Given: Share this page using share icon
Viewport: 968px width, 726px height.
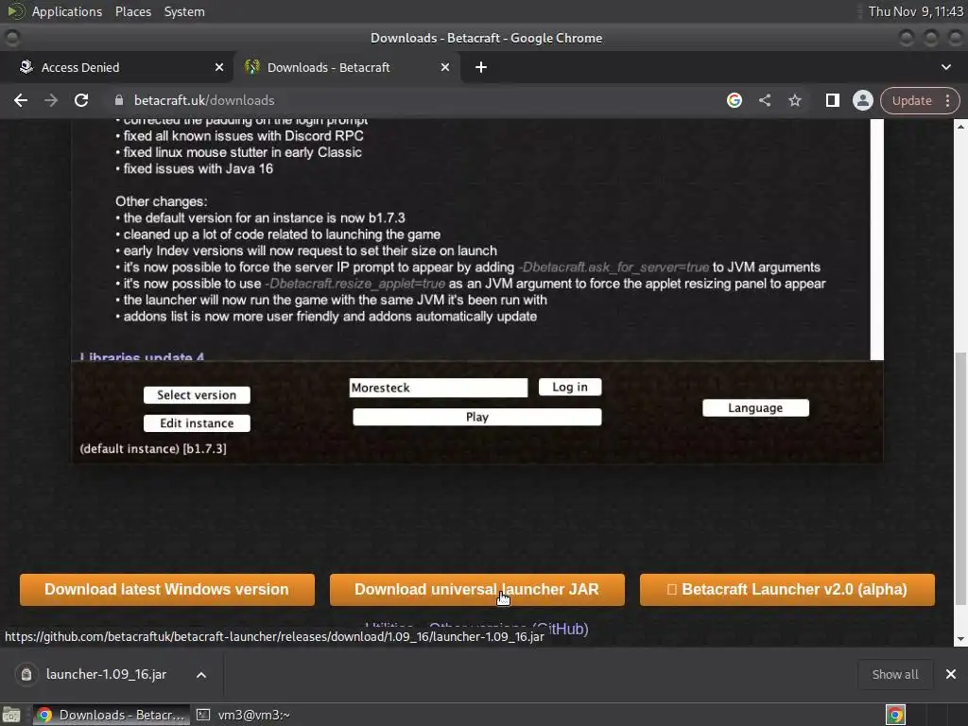Looking at the screenshot, I should click(x=764, y=100).
